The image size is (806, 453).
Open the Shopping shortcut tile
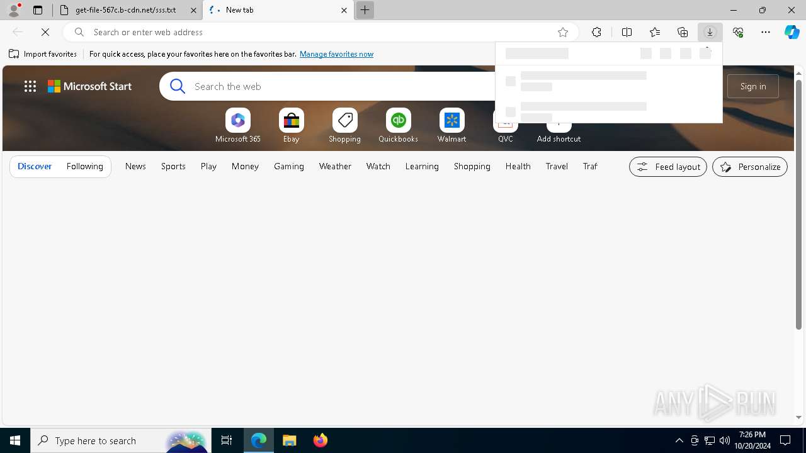344,126
